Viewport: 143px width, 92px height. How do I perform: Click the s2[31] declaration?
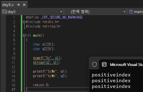[48, 49]
